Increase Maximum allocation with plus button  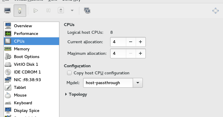[140, 54]
